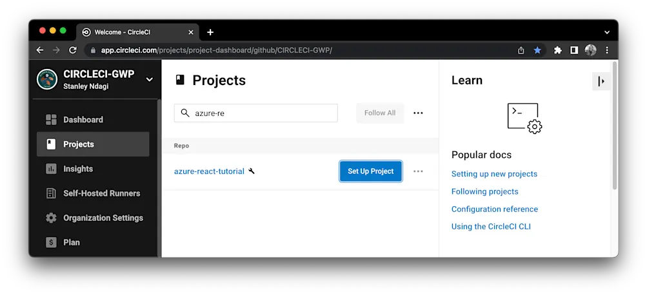Click the terminal gear illustration in Learn
This screenshot has height=295, width=647.
coord(524,119)
